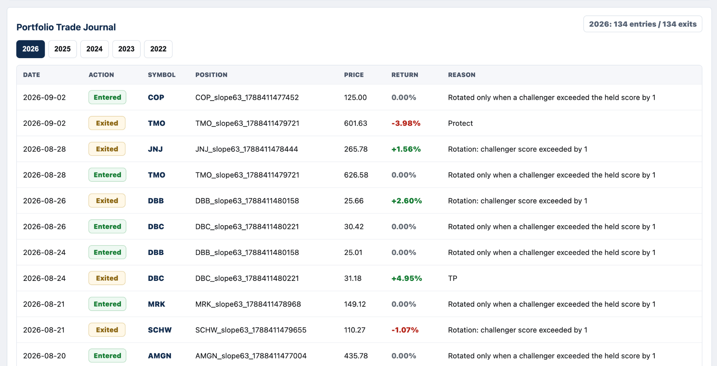View the 2023 trades tab
This screenshot has height=366, width=717.
point(126,49)
